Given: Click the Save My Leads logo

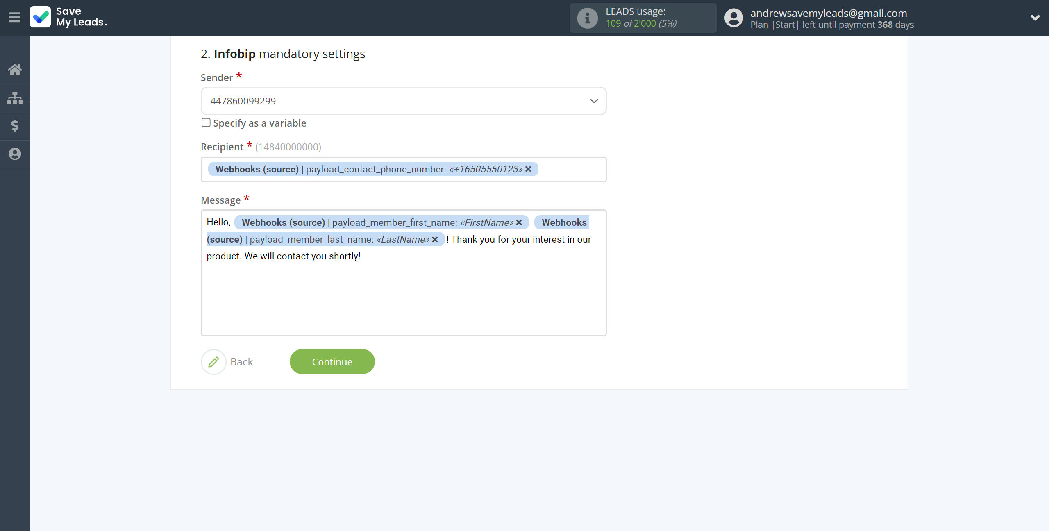Looking at the screenshot, I should [68, 17].
